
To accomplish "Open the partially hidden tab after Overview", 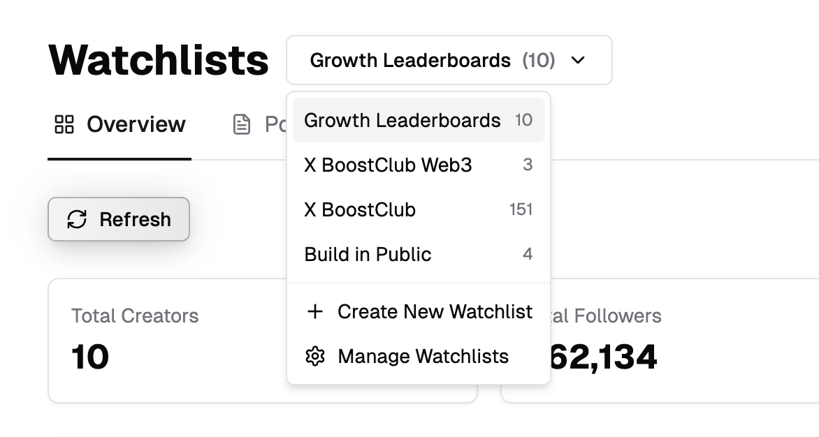I will coord(259,125).
